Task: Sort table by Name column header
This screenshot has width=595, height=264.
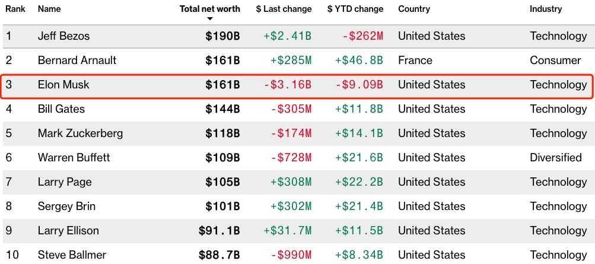Action: 49,9
